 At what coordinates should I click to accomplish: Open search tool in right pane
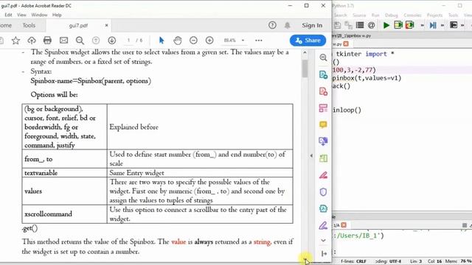click(x=323, y=57)
